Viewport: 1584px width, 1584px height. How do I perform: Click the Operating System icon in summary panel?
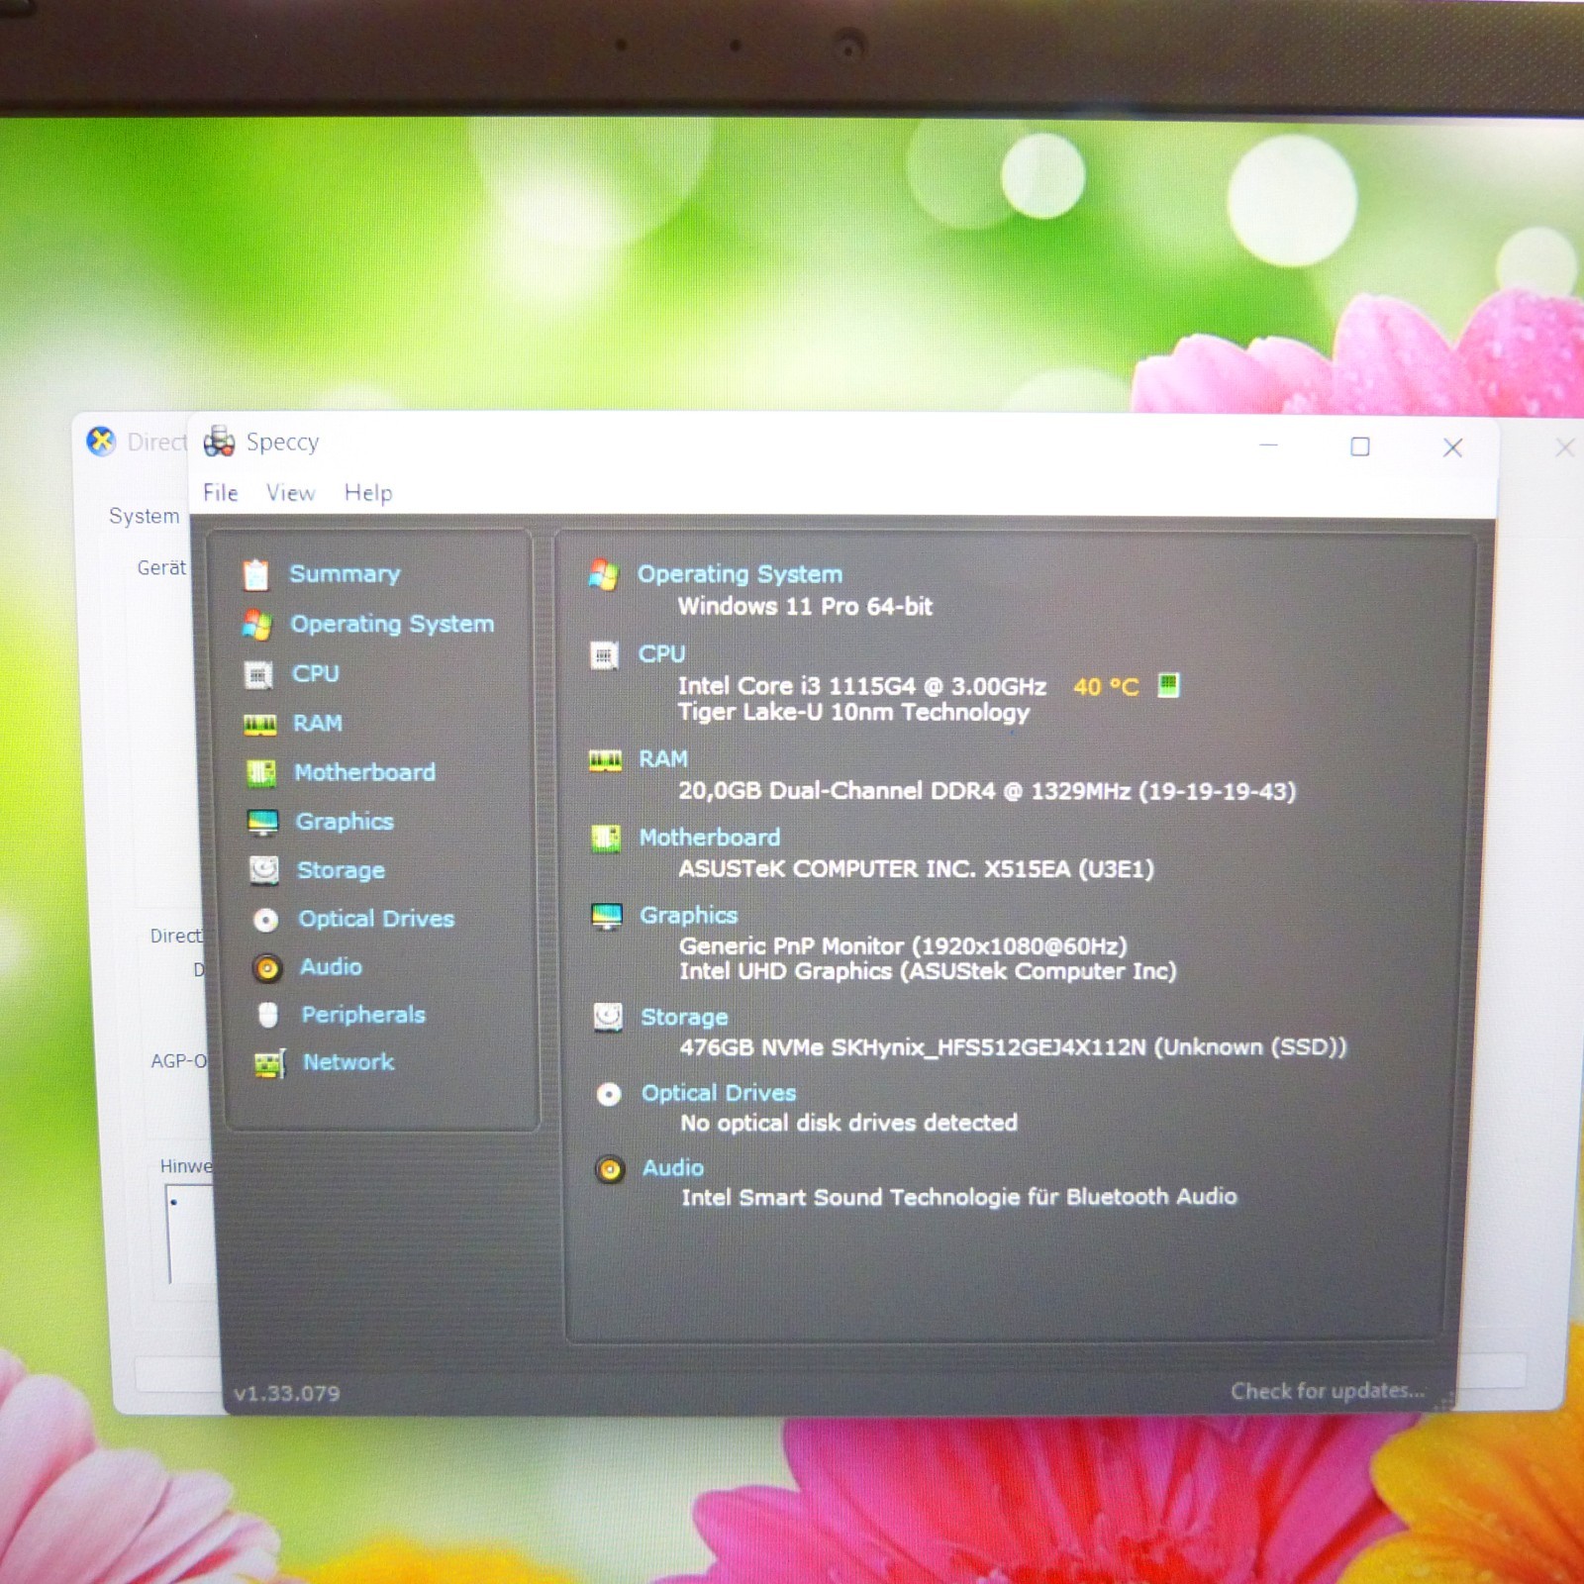(x=603, y=574)
